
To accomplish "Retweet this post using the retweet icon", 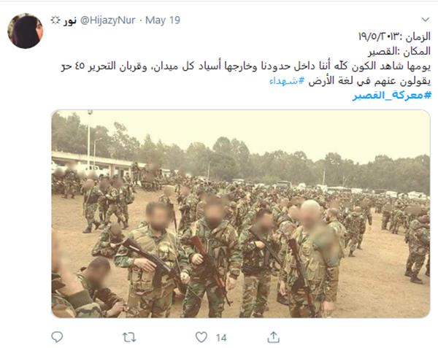I will (x=129, y=337).
